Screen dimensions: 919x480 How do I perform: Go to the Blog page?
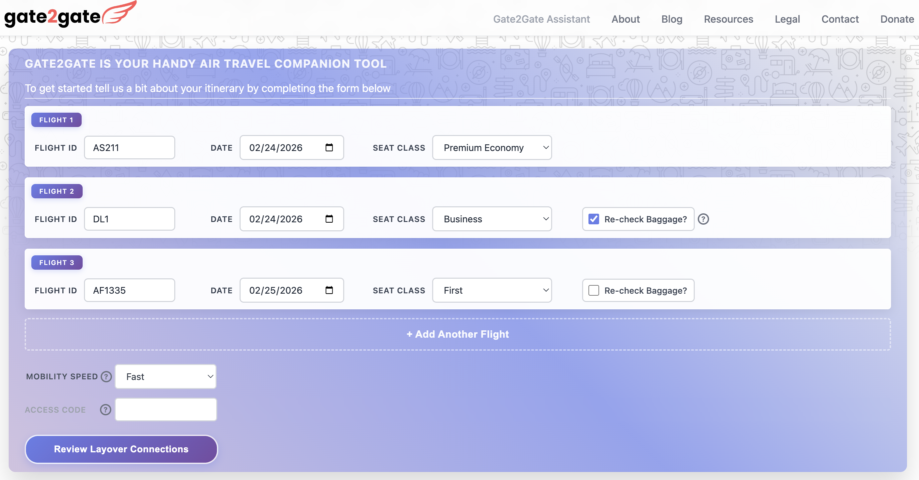[x=671, y=19]
